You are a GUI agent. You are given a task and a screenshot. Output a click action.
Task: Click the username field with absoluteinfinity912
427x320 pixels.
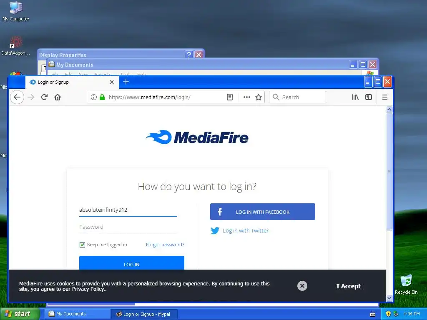128,210
